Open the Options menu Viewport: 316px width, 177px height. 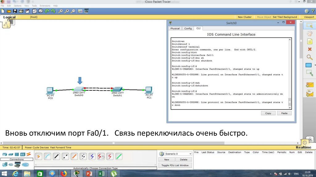pyautogui.click(x=17, y=6)
